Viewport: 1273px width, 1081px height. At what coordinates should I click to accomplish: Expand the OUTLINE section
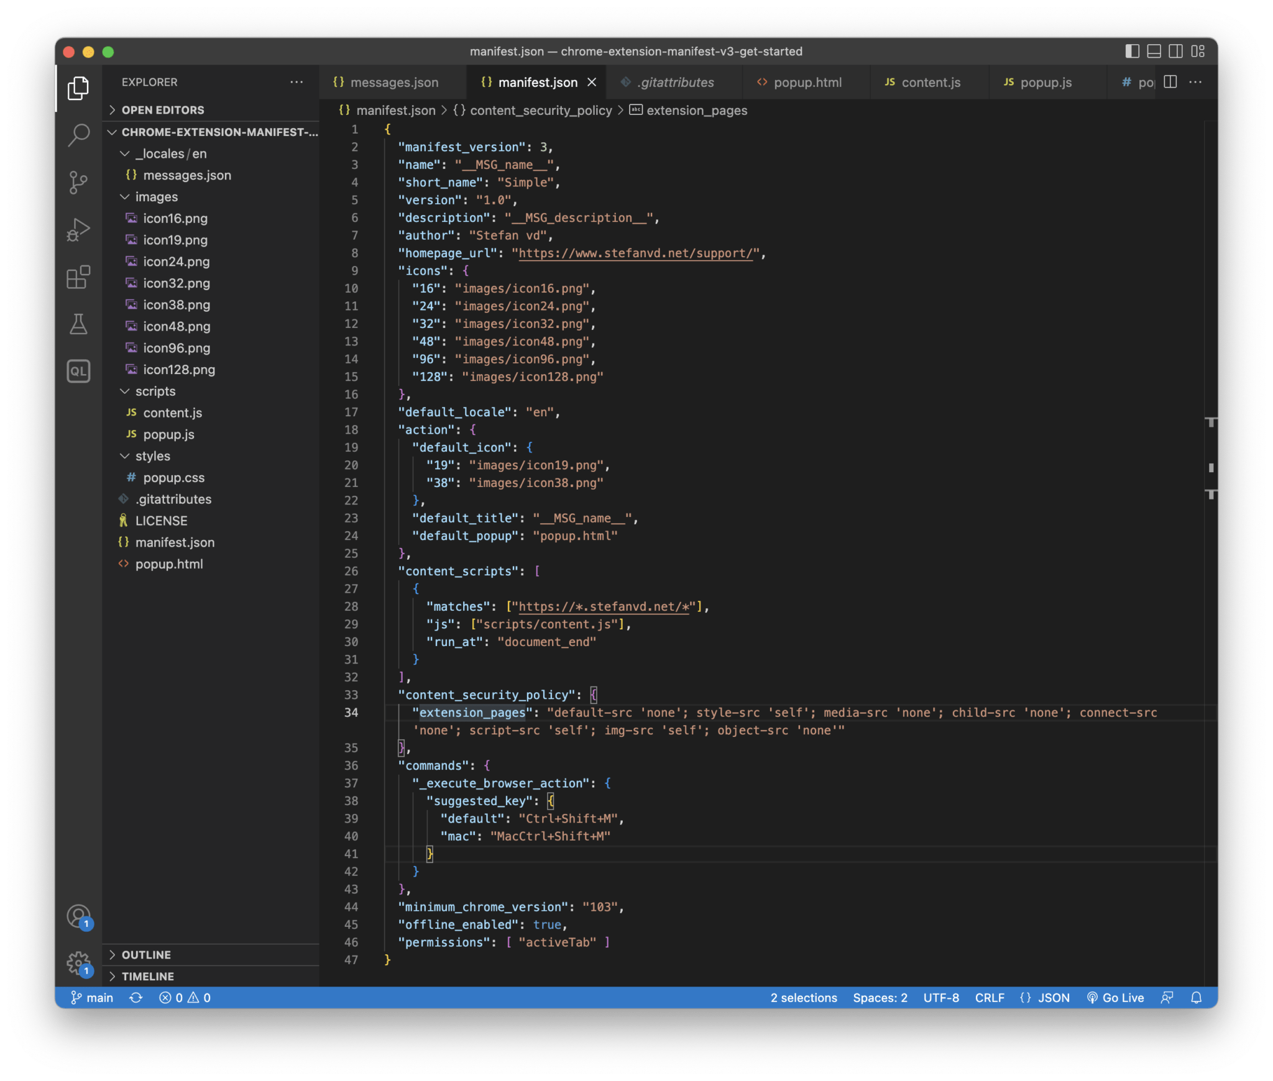pyautogui.click(x=146, y=955)
